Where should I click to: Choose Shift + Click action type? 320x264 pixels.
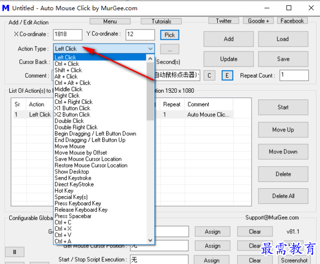pyautogui.click(x=100, y=70)
